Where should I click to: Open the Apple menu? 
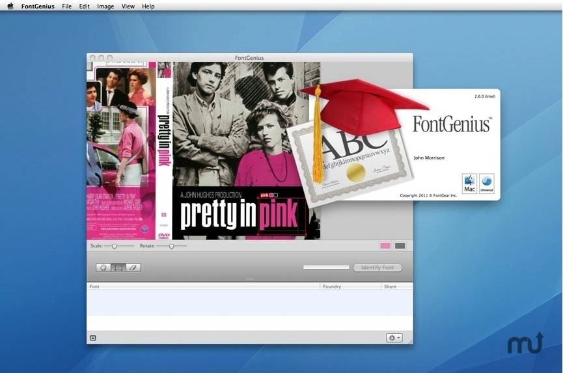[x=10, y=6]
